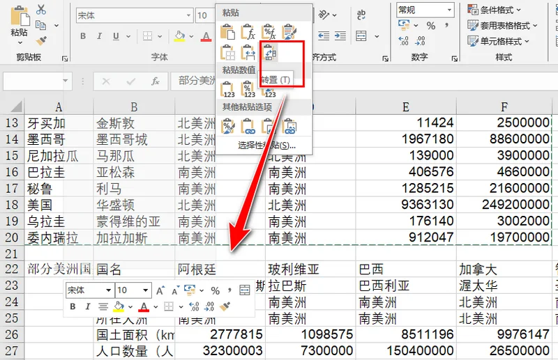Open the 常规 number format dropdown
The height and width of the screenshot is (360, 558).
click(449, 10)
